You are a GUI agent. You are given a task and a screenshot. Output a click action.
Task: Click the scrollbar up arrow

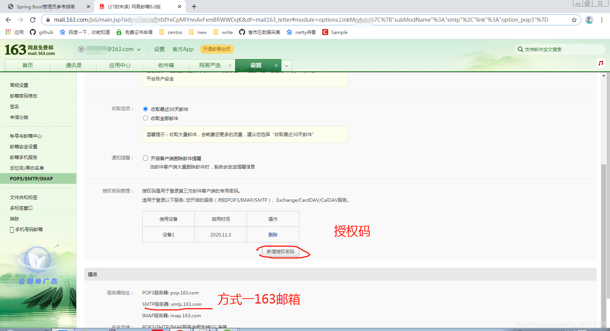click(603, 76)
